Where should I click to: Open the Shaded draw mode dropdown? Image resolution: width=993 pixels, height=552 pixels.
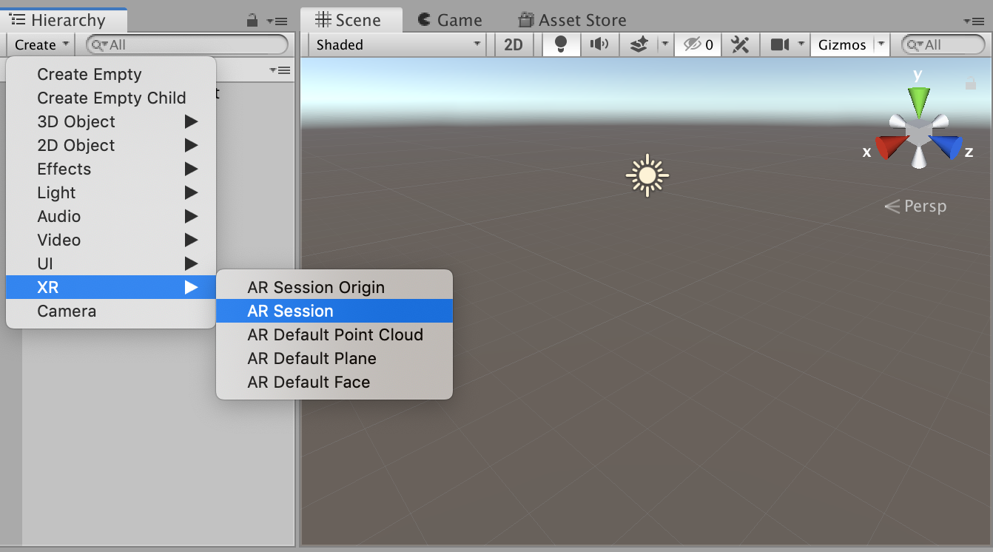tap(397, 44)
